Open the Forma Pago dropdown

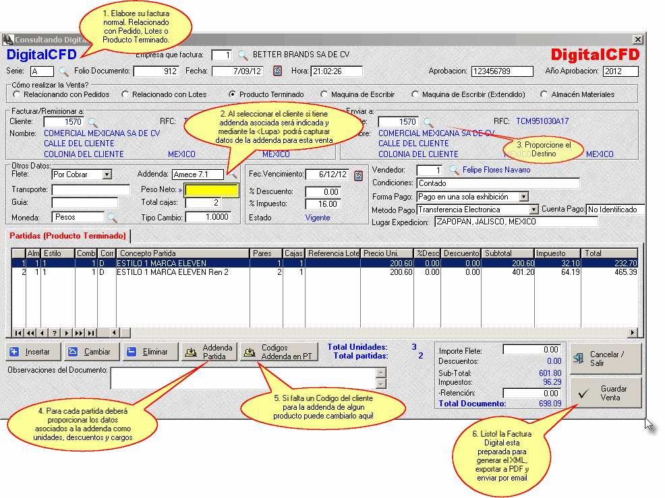coord(524,197)
